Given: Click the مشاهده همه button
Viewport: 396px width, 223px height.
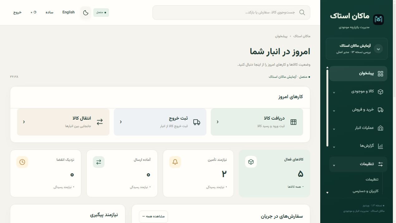Looking at the screenshot, I should tap(153, 216).
